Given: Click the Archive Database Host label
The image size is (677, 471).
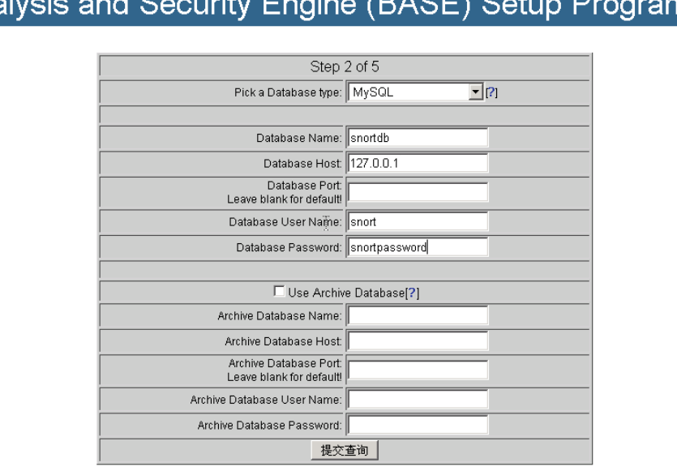Looking at the screenshot, I should [283, 341].
